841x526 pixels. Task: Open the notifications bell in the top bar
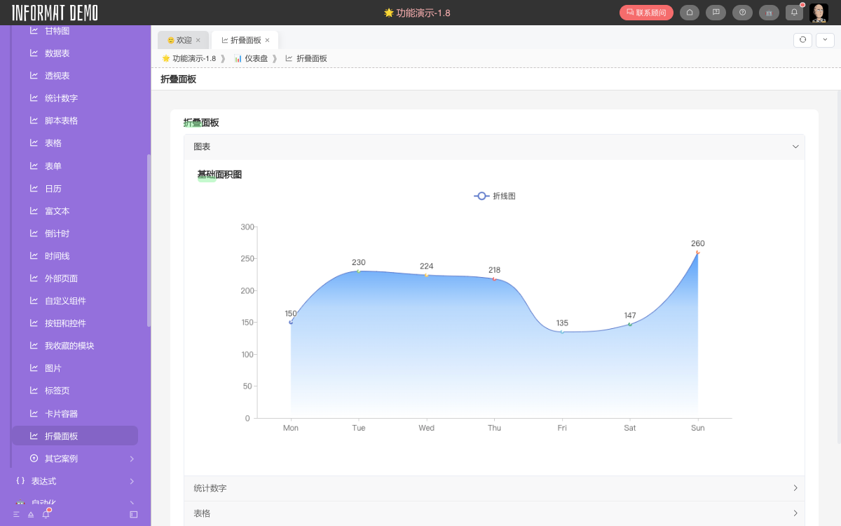click(x=795, y=13)
